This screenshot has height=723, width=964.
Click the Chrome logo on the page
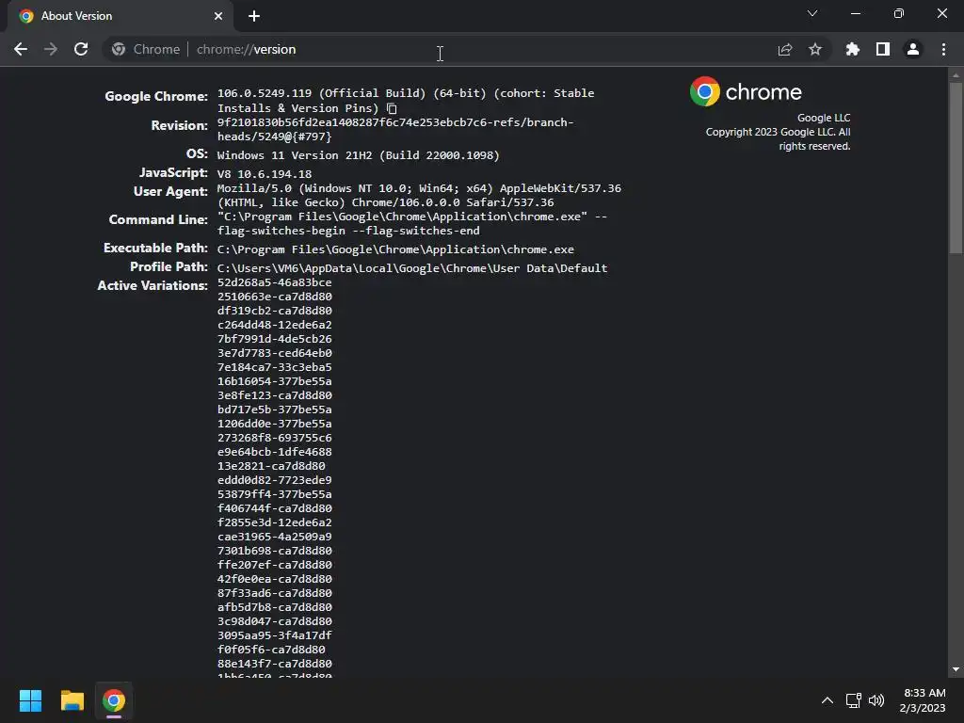(x=746, y=91)
